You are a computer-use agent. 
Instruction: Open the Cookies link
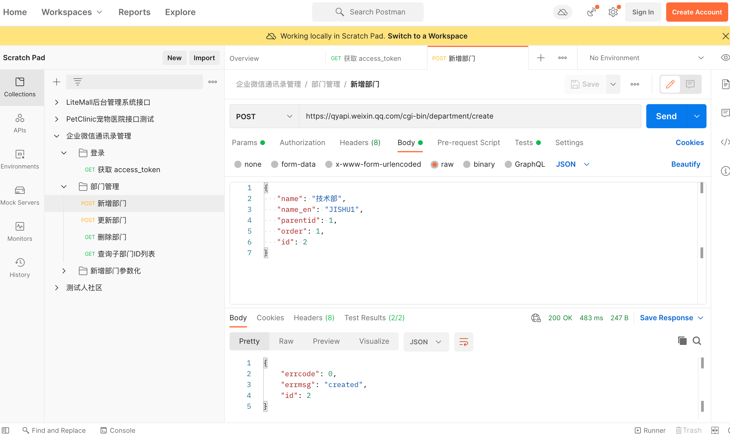tap(690, 143)
